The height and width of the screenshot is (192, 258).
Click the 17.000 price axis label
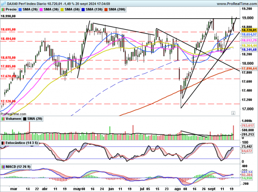coord(247,109)
